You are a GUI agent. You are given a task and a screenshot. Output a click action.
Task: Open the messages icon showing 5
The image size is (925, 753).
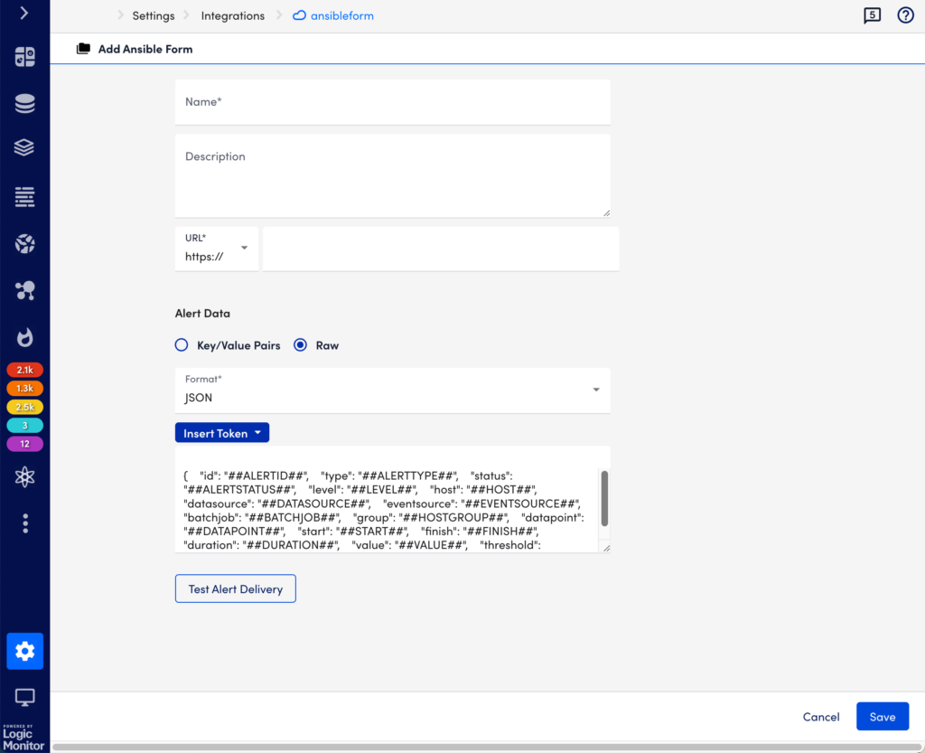tap(872, 15)
